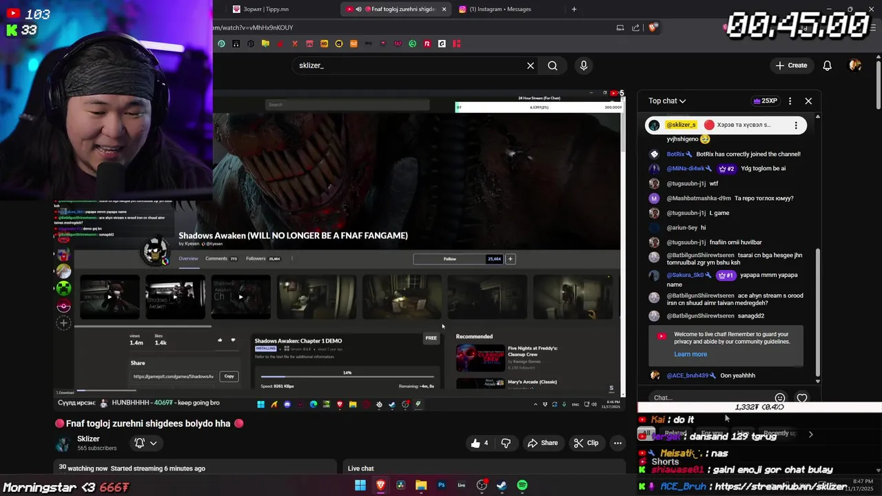Click the Share button under the video

coord(542,443)
